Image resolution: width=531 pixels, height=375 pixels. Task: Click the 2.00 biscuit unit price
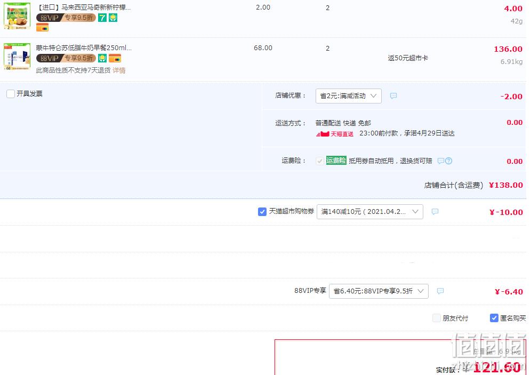(x=263, y=7)
